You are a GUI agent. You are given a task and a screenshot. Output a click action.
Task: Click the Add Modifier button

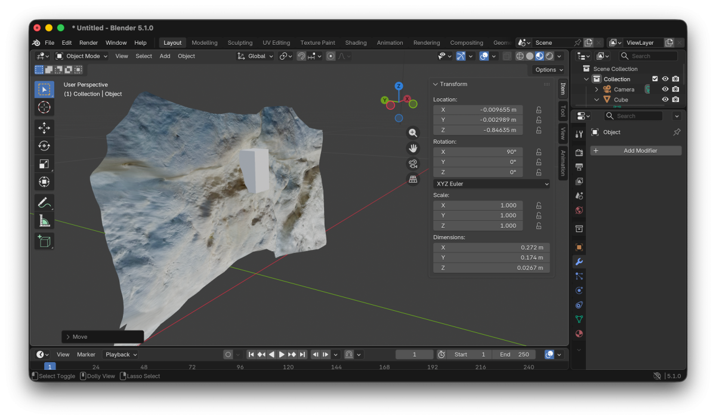click(636, 151)
